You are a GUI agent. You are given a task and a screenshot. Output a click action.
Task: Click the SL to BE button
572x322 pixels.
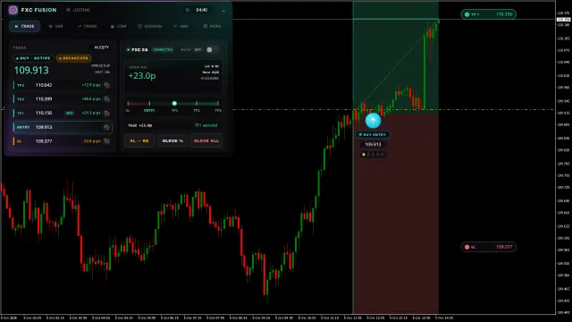click(x=139, y=141)
